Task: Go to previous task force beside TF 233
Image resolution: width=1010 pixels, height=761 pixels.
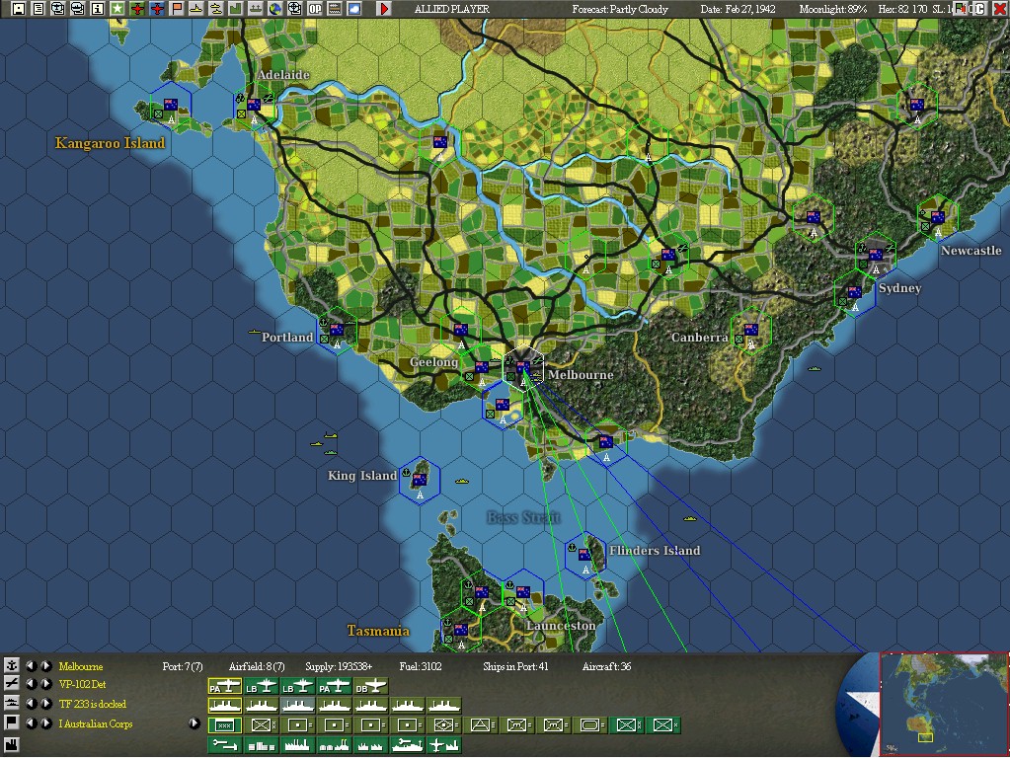Action: tap(31, 704)
